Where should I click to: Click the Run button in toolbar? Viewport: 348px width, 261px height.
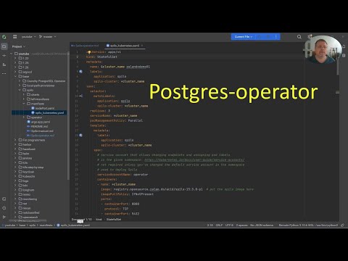pos(260,37)
